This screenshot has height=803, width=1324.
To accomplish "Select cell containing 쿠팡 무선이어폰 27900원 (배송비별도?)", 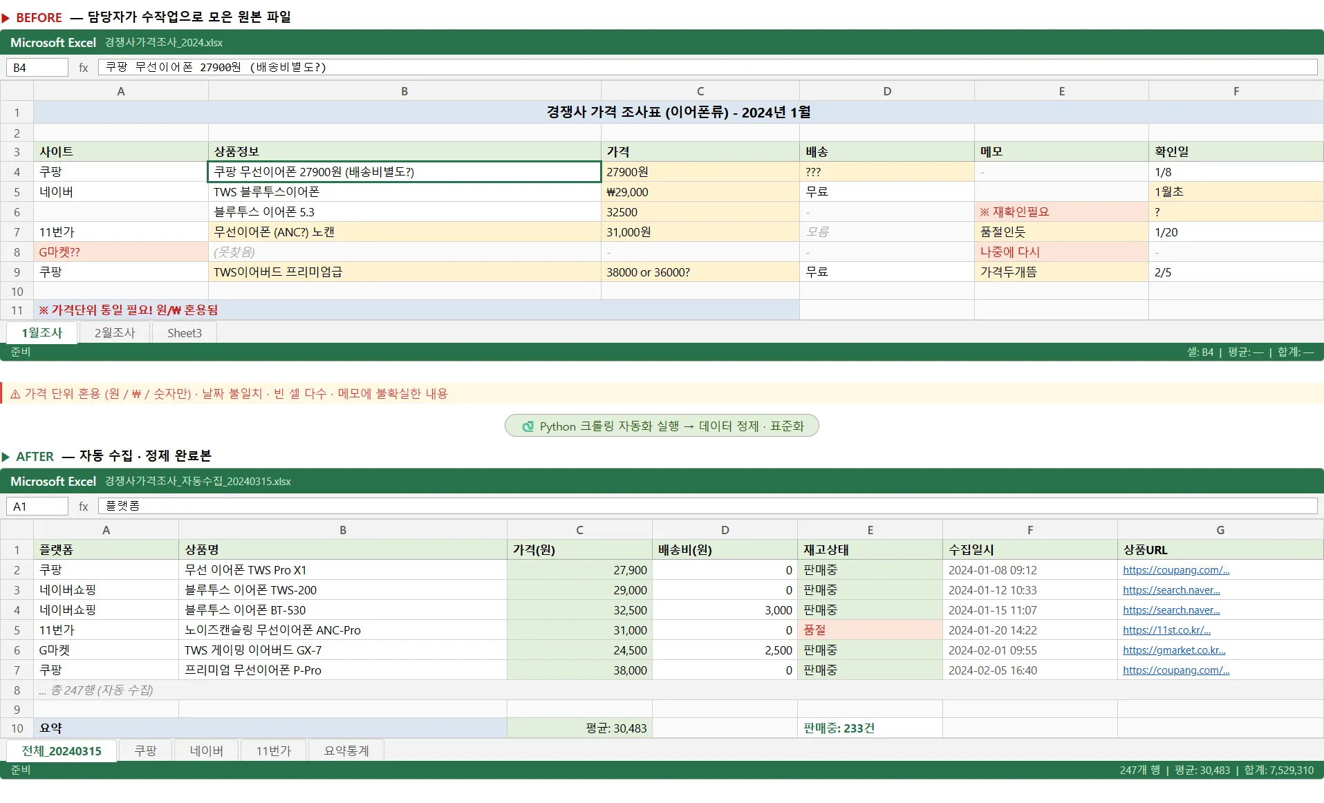I will tap(404, 172).
